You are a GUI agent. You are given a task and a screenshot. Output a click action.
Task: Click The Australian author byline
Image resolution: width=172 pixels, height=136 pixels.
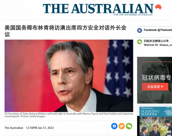point(14,128)
